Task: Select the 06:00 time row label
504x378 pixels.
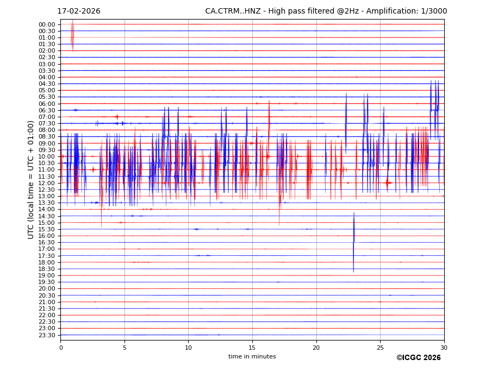Action: coord(47,104)
